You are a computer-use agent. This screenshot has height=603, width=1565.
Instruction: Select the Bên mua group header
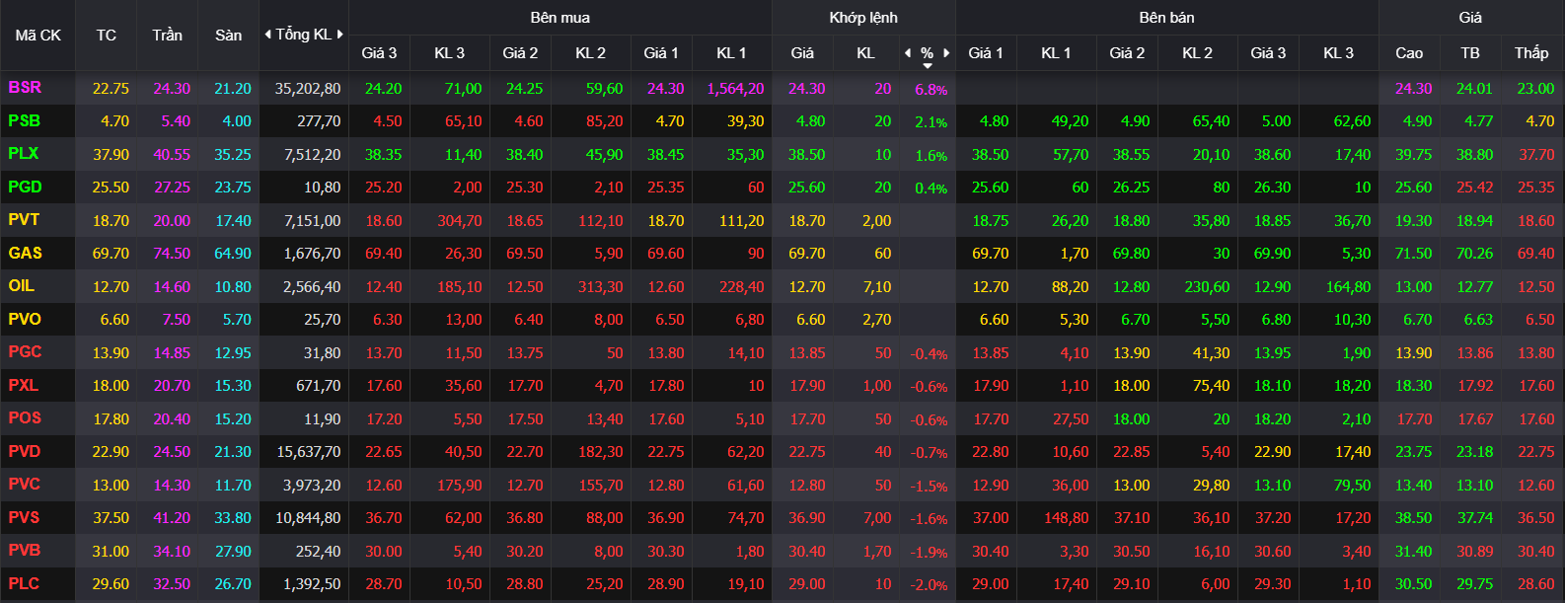(x=560, y=18)
